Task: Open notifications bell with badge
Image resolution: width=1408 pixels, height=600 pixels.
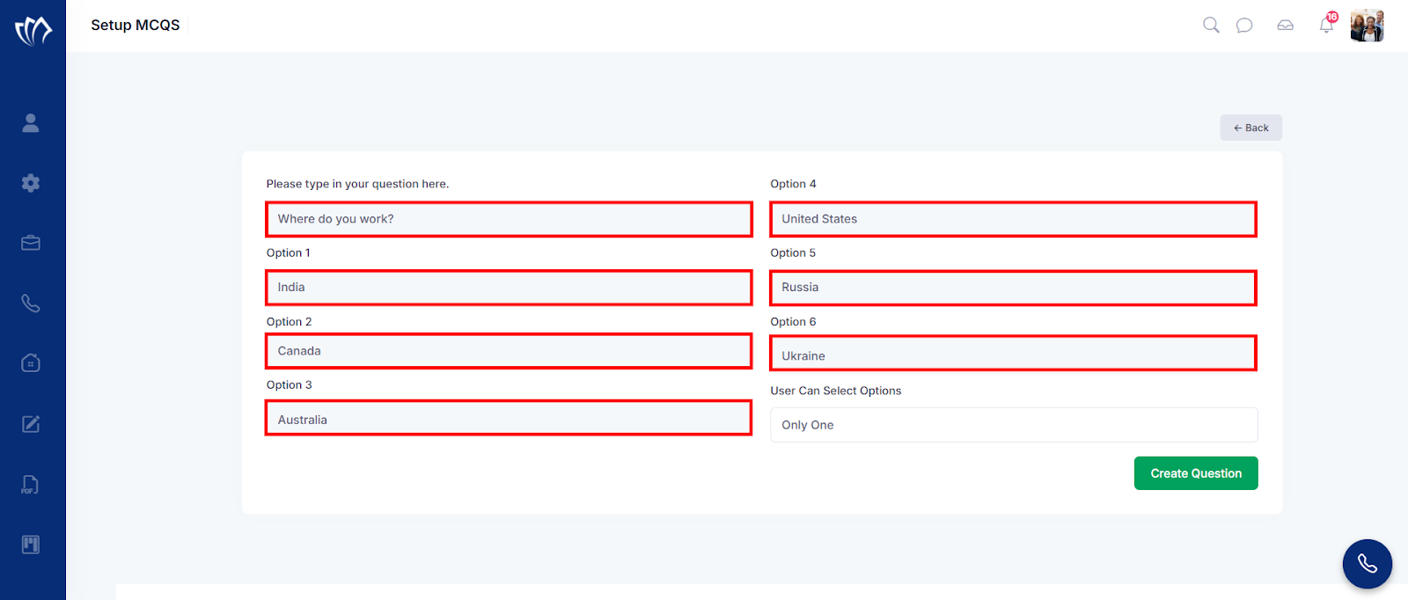Action: [x=1328, y=23]
